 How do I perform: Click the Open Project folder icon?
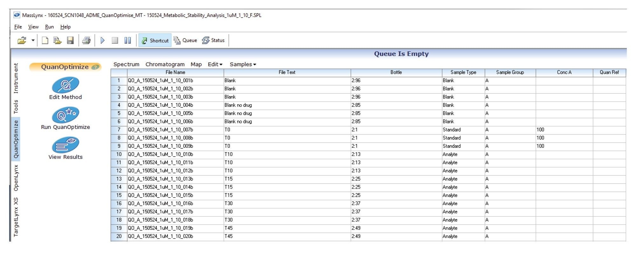[x=22, y=41]
